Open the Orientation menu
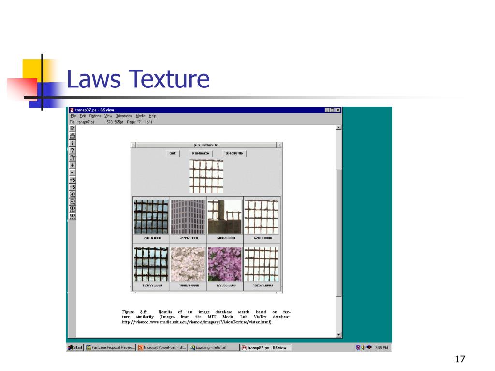This screenshot has width=495, height=371. point(124,116)
